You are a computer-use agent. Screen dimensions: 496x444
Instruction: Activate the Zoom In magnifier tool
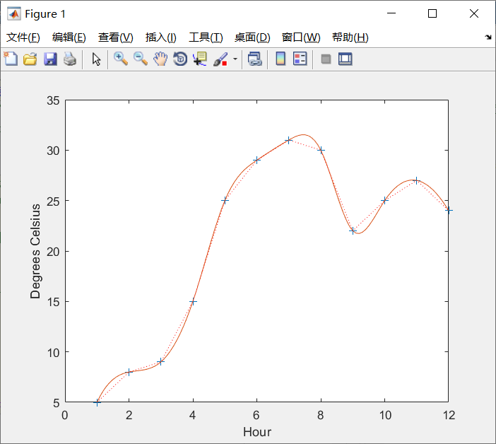121,59
